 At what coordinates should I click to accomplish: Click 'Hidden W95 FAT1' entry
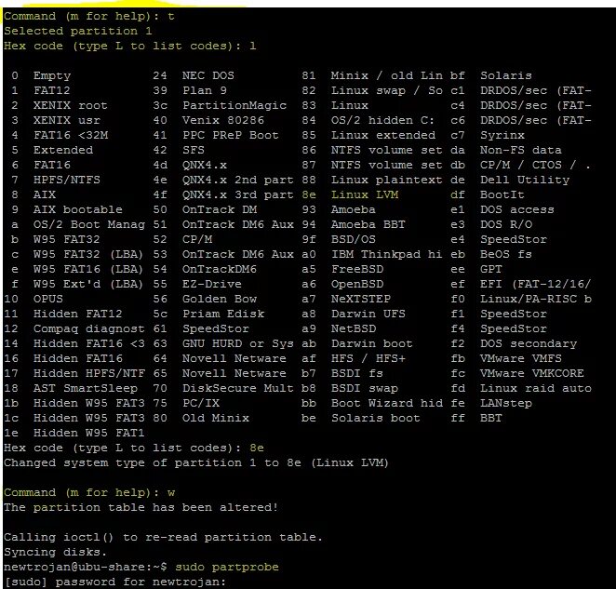pyautogui.click(x=88, y=433)
